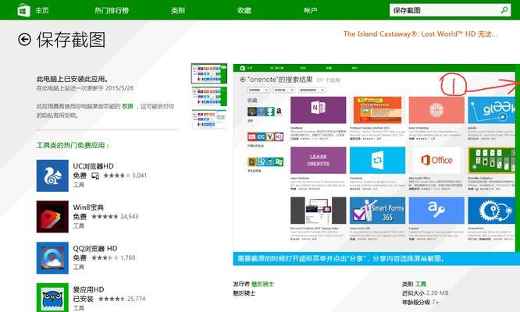
Task: Click the device icon beside UC浏览器HD 免费
Action: click(95, 175)
